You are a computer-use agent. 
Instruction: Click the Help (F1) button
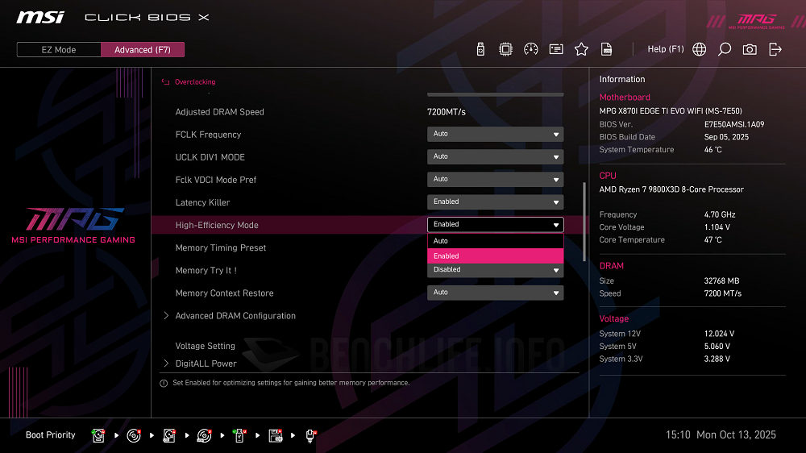click(x=665, y=49)
